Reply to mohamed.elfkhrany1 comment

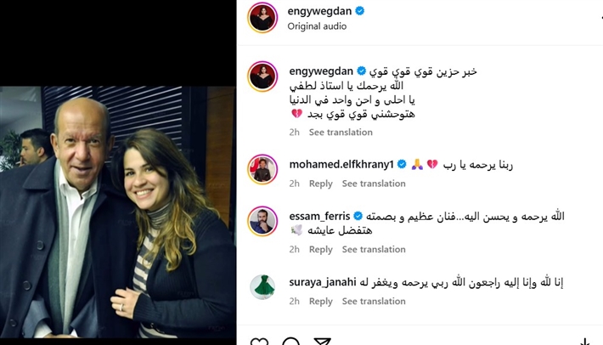[321, 184]
